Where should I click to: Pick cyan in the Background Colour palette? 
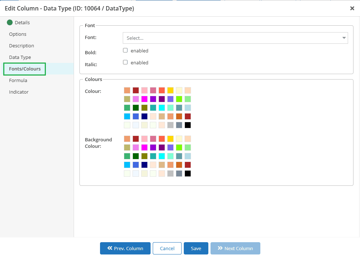tap(162, 156)
